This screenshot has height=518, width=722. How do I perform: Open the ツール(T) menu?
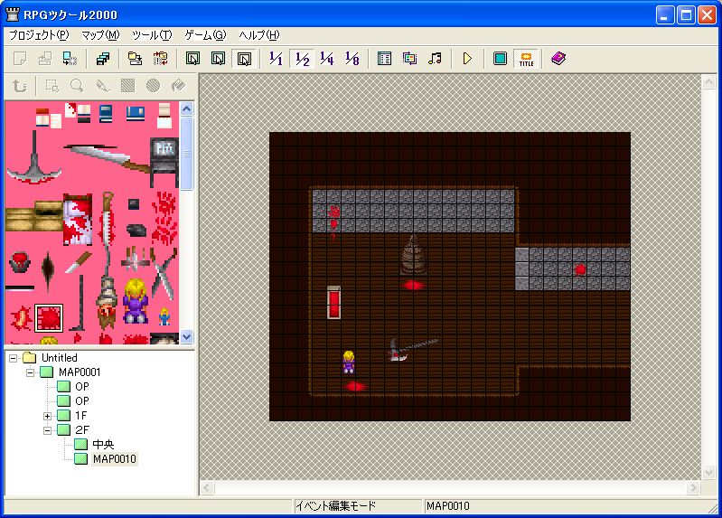[x=152, y=35]
